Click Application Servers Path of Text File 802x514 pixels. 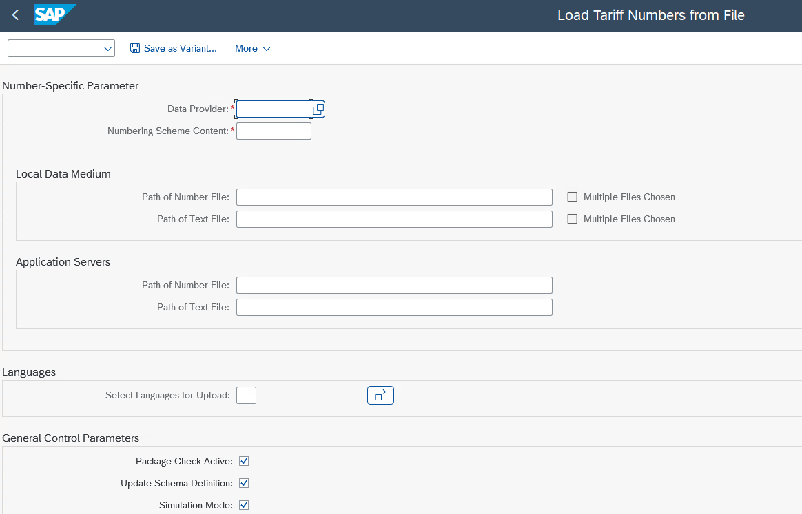394,308
